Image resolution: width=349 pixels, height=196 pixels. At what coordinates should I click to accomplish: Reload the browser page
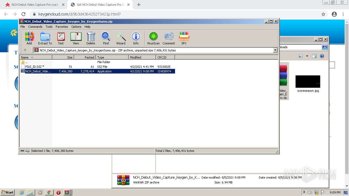point(23,14)
